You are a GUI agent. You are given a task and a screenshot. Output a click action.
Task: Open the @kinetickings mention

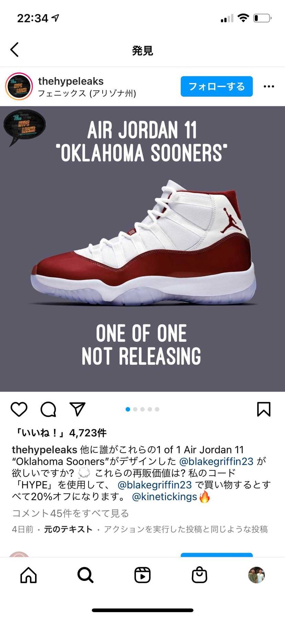coord(164,497)
